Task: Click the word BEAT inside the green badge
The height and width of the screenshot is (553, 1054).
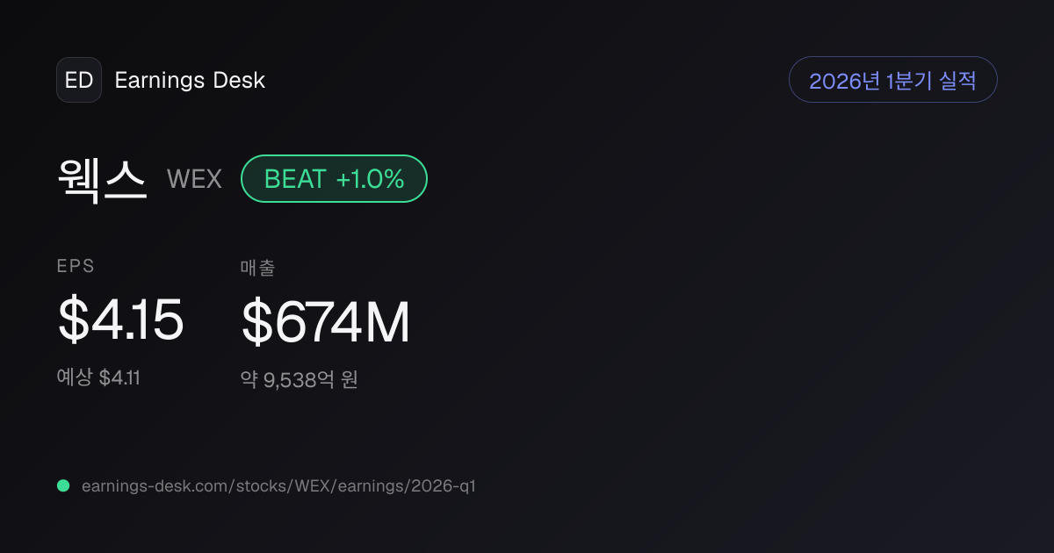Action: 295,179
